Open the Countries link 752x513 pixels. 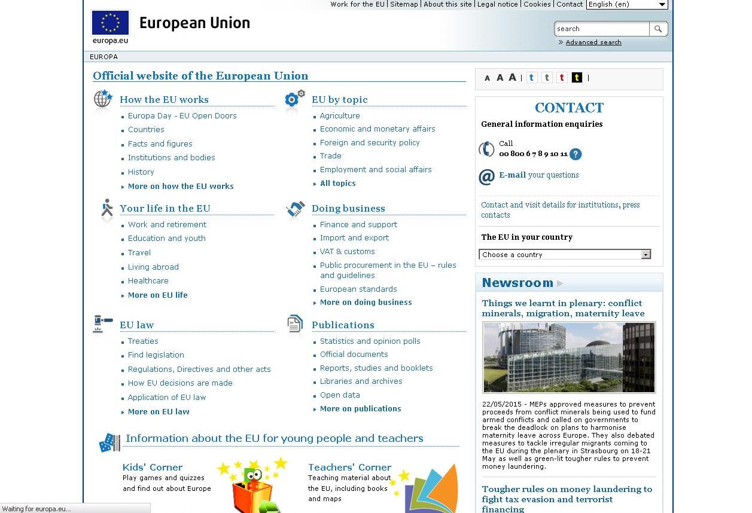click(146, 130)
